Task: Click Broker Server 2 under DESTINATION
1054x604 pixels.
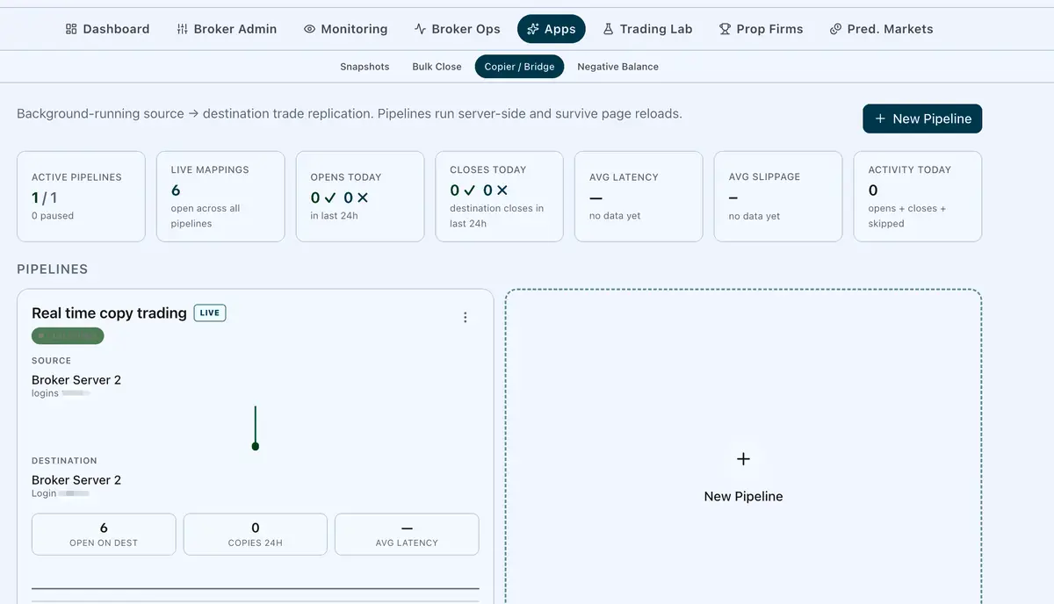Action: [76, 480]
